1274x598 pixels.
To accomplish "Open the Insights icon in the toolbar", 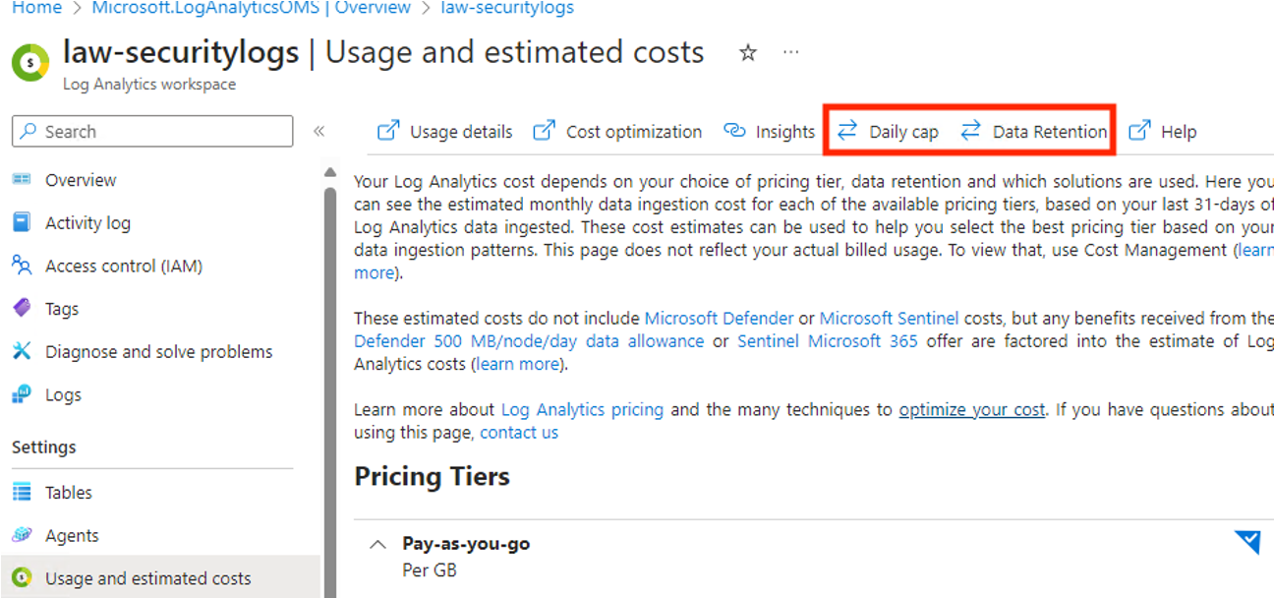I will coord(735,130).
